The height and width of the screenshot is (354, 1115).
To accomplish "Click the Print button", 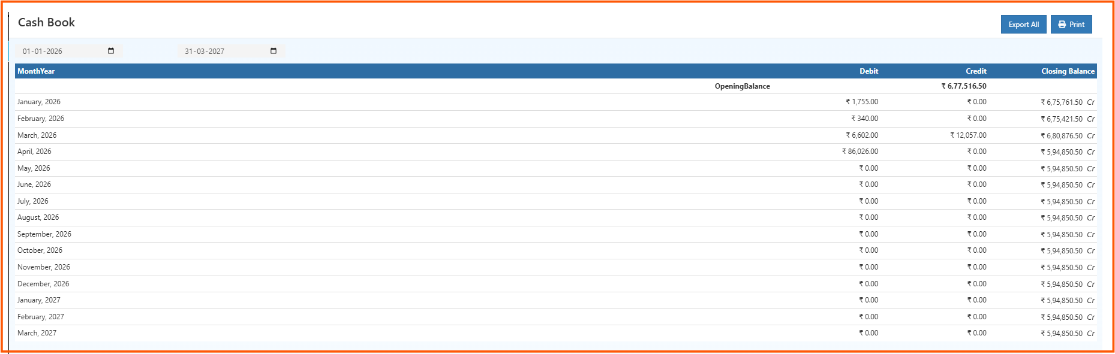I will pos(1071,25).
